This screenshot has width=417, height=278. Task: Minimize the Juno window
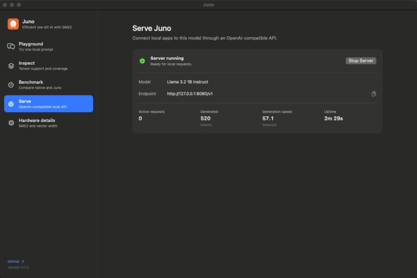click(12, 5)
